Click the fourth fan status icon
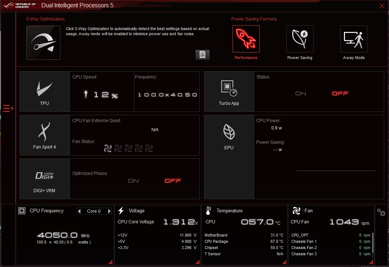 (138, 149)
